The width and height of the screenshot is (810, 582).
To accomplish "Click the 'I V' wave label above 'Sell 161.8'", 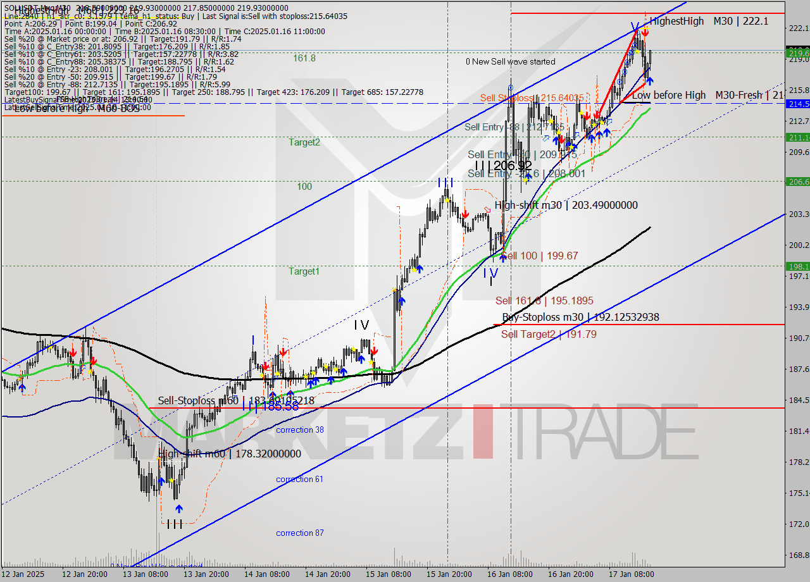I will (491, 274).
